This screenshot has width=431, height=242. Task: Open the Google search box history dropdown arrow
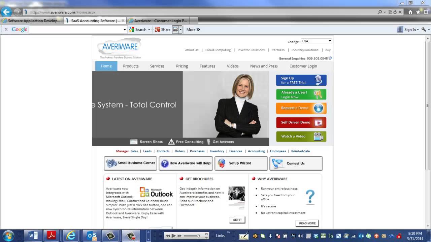125,30
